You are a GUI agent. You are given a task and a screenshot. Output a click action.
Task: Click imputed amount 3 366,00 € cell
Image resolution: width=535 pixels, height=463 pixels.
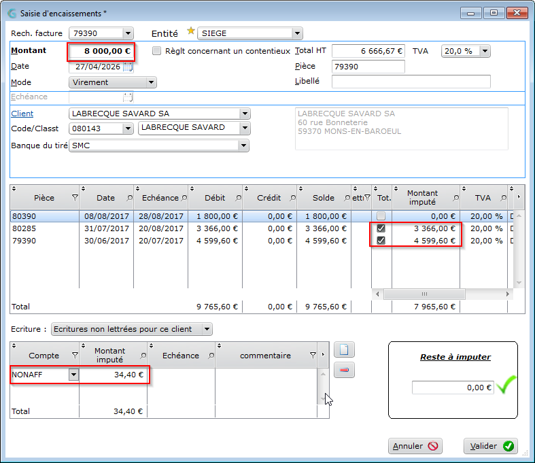point(426,228)
